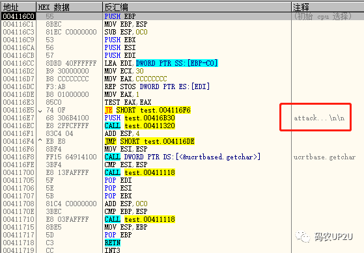
Task: Select the CALL test.00411320 instruction
Action: coord(139,126)
